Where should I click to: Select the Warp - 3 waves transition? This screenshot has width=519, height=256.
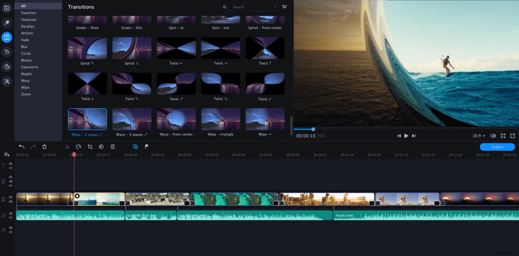coord(132,119)
